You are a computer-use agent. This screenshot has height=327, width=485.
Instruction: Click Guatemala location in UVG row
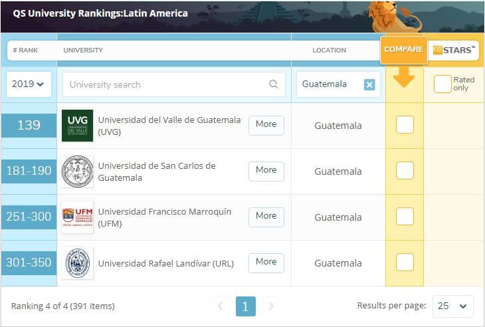click(x=338, y=126)
